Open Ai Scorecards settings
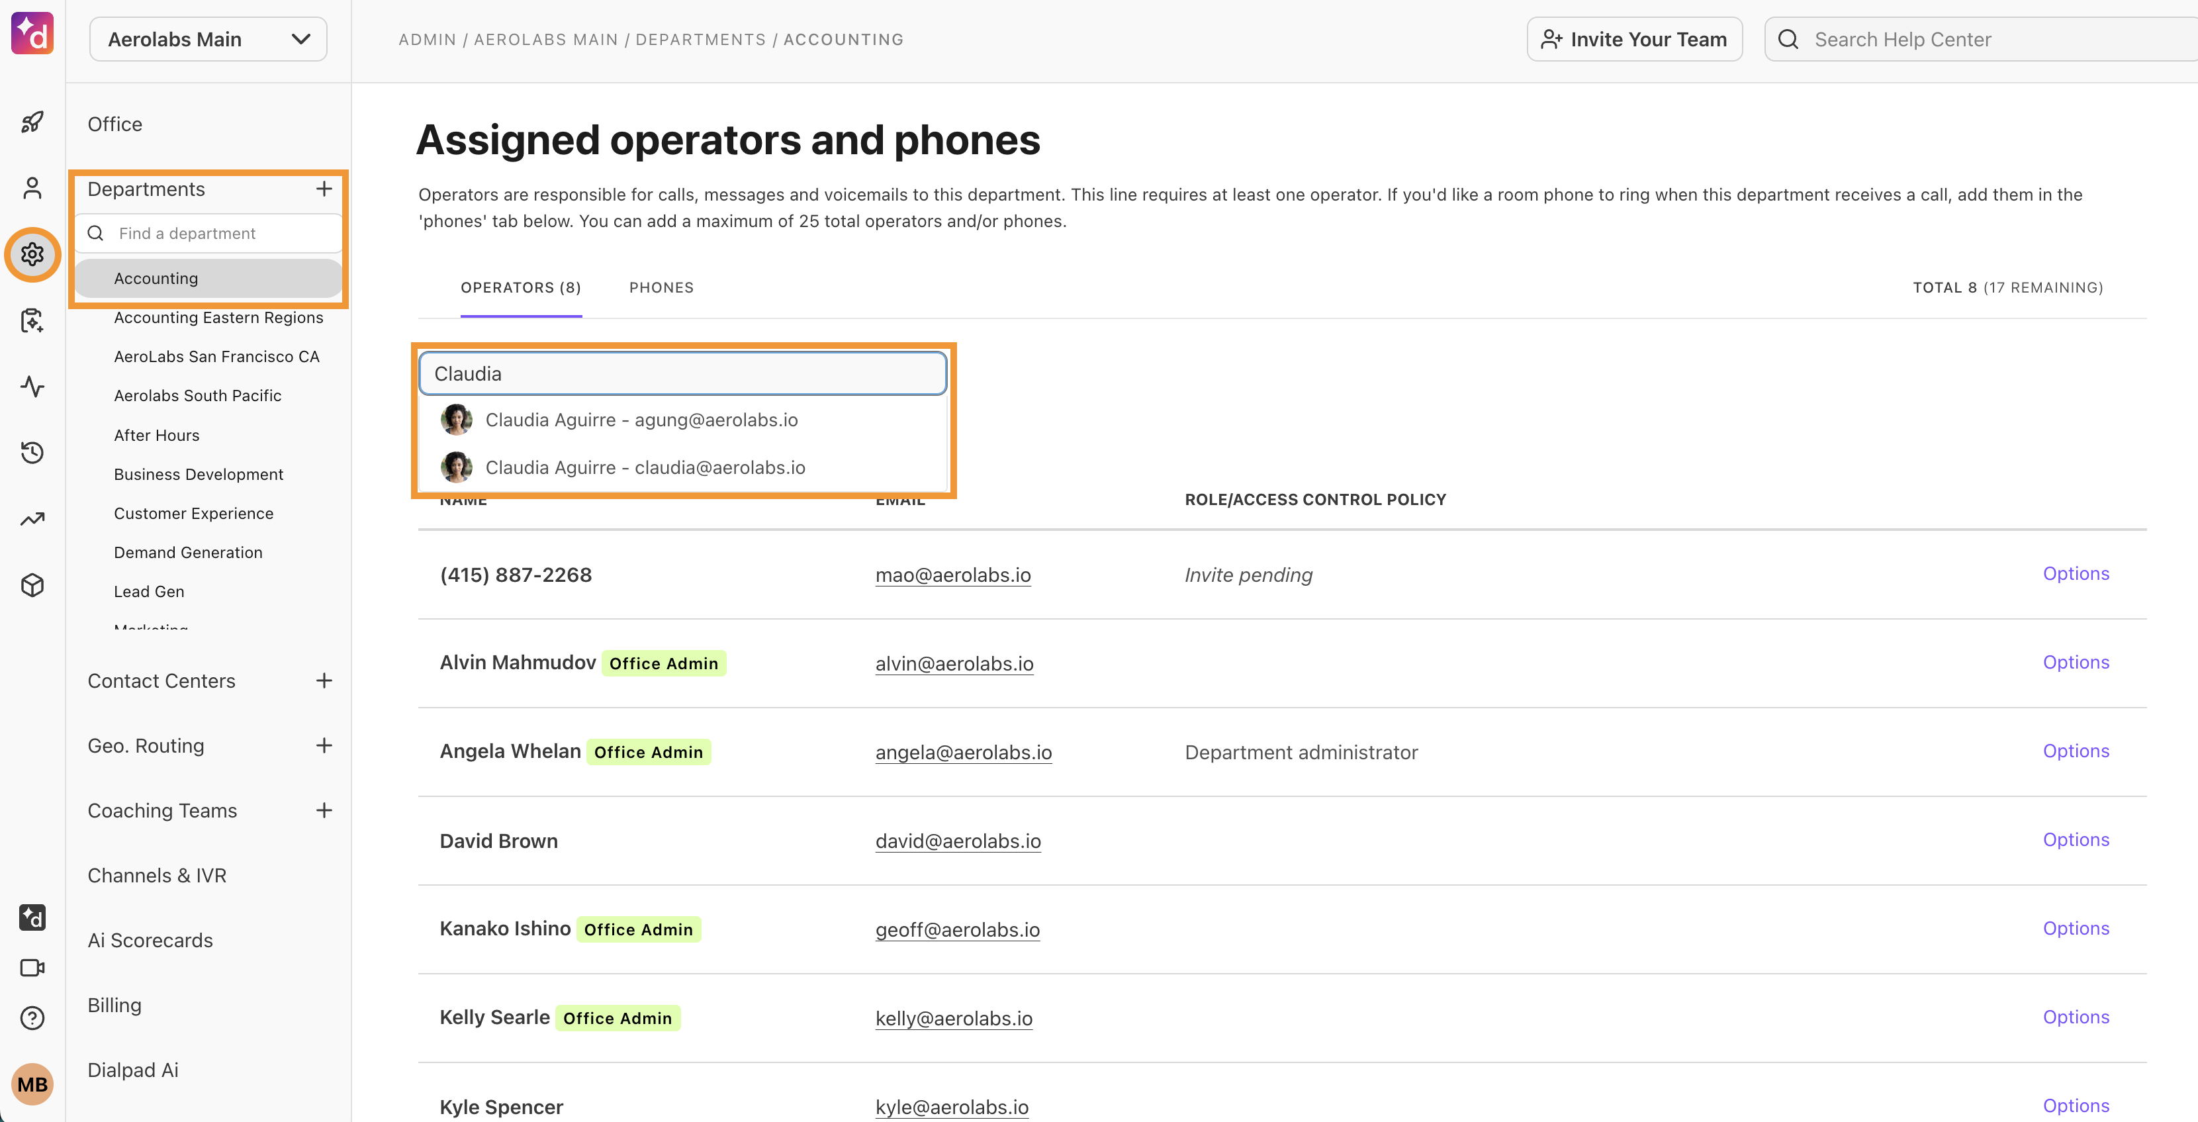 [x=150, y=940]
